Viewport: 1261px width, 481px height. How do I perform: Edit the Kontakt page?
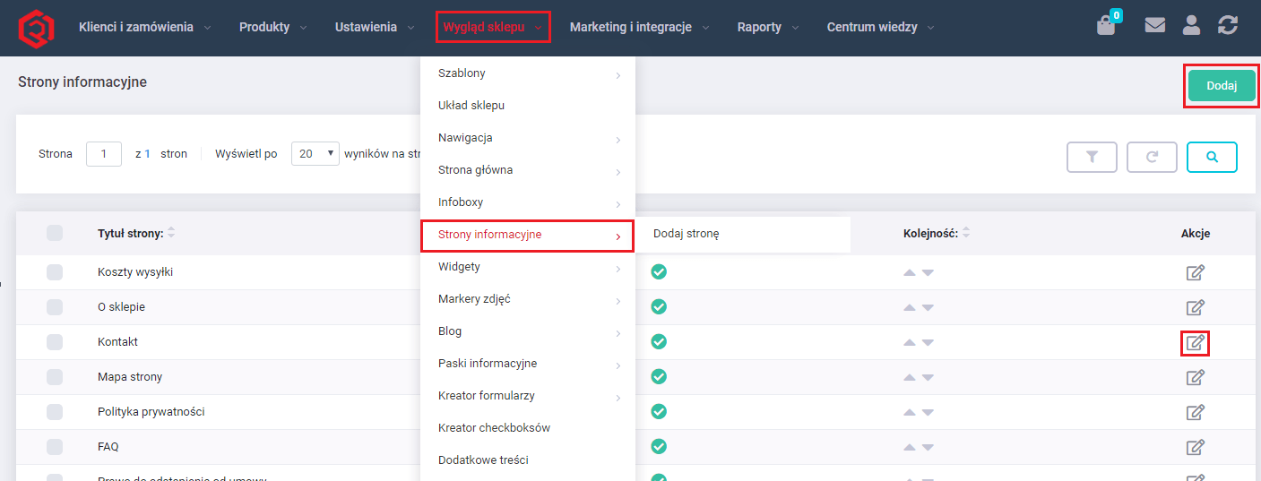[1195, 342]
